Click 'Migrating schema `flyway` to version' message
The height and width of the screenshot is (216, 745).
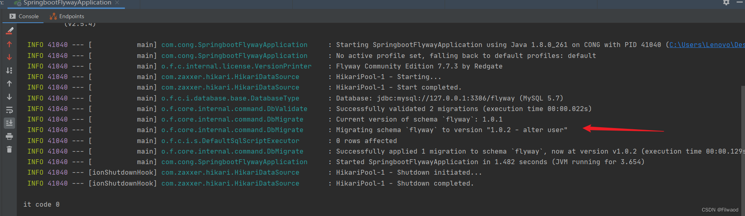452,130
